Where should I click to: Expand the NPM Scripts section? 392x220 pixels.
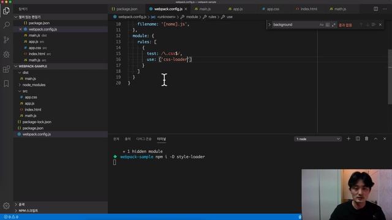(x=16, y=210)
